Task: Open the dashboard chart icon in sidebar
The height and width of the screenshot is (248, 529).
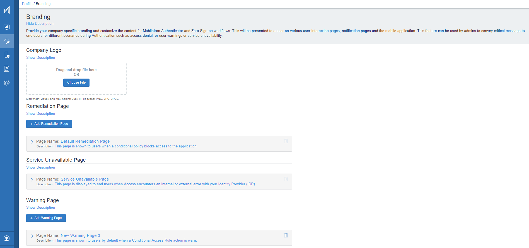Action: tap(7, 27)
